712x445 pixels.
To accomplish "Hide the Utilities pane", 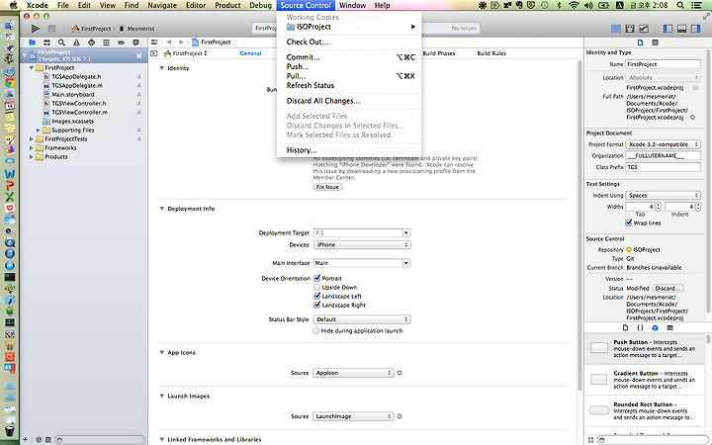I will pyautogui.click(x=695, y=29).
